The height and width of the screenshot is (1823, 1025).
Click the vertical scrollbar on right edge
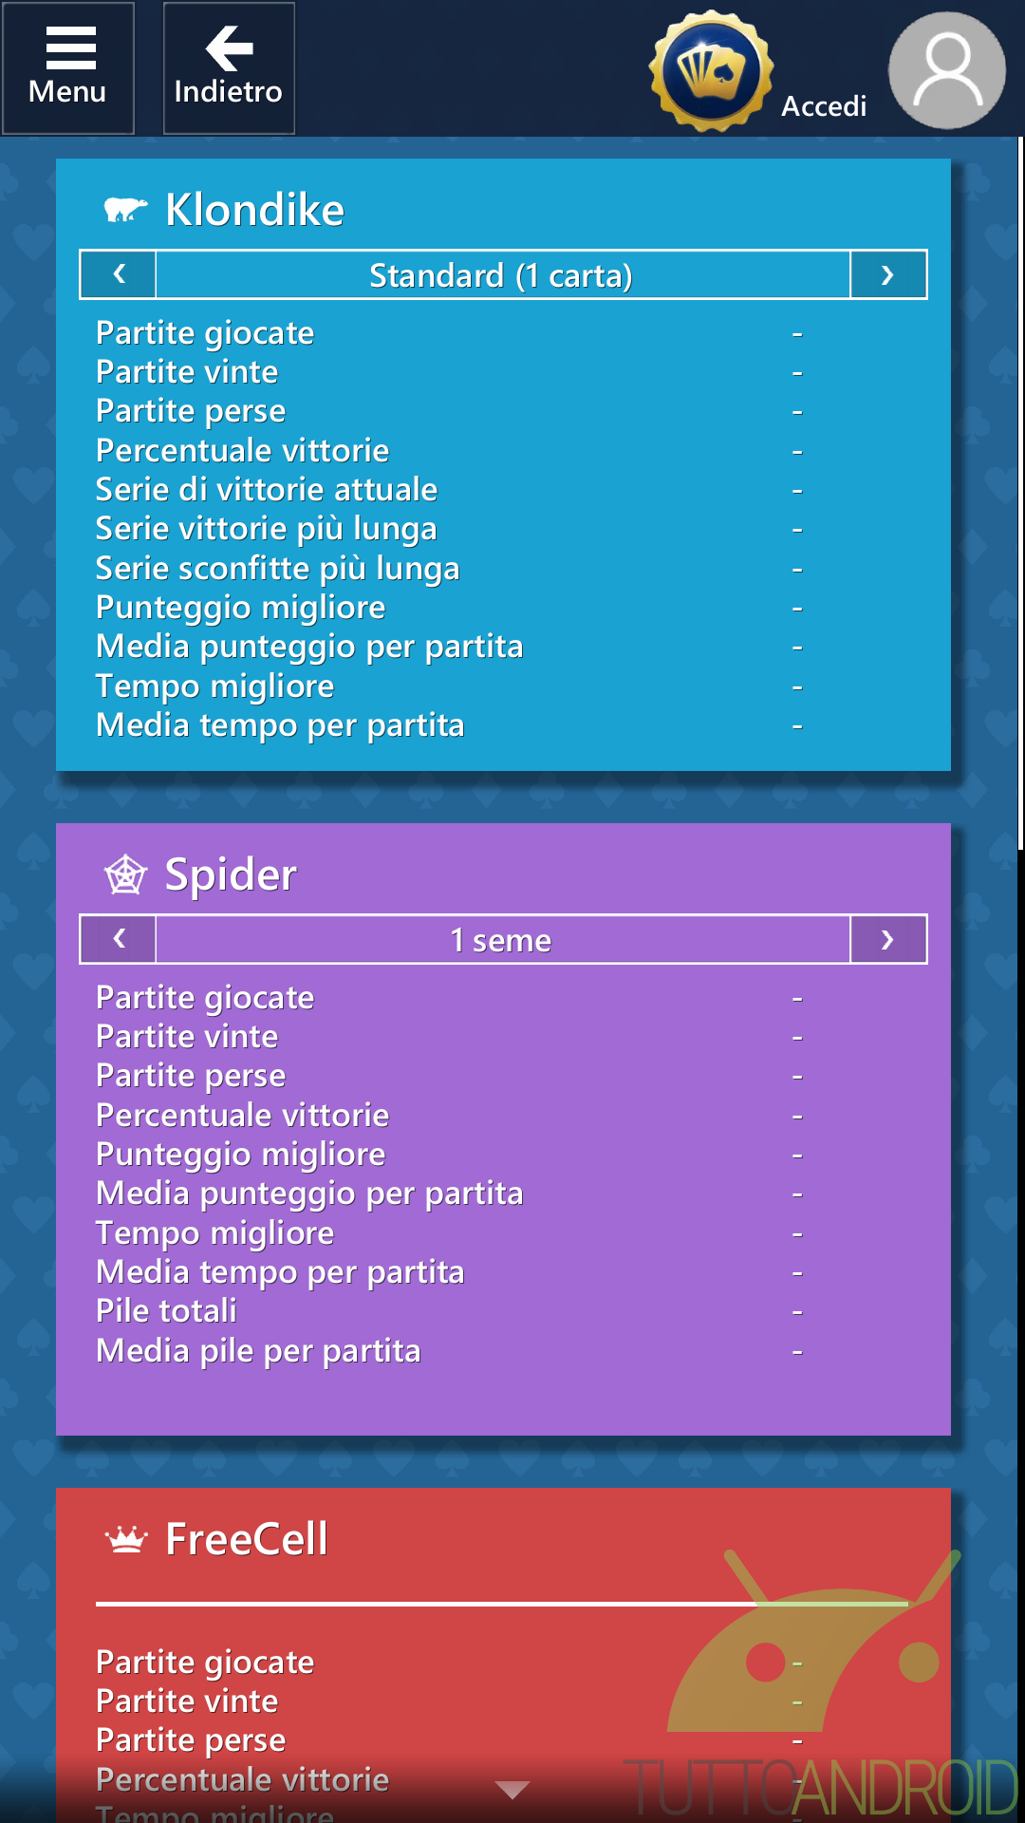pyautogui.click(x=1020, y=494)
